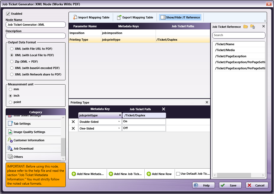Click the On job ticket value field
This screenshot has height=194, width=274.
pyautogui.click(x=144, y=121)
